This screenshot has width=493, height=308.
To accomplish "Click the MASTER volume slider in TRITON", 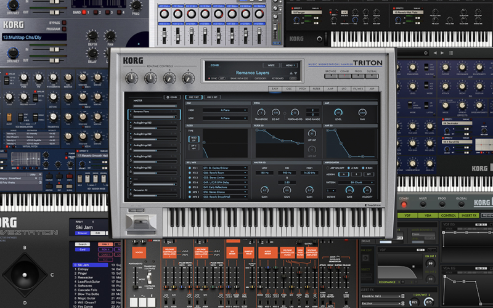I will tap(155, 106).
